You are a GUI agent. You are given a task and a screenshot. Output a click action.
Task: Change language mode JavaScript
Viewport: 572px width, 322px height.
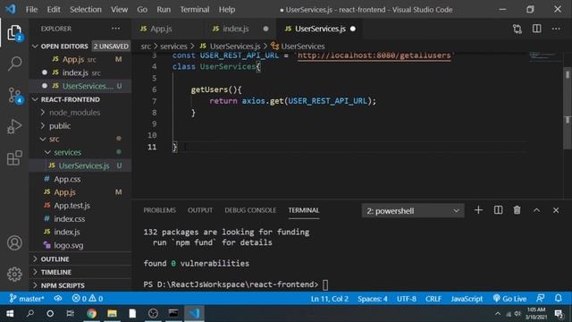click(467, 299)
